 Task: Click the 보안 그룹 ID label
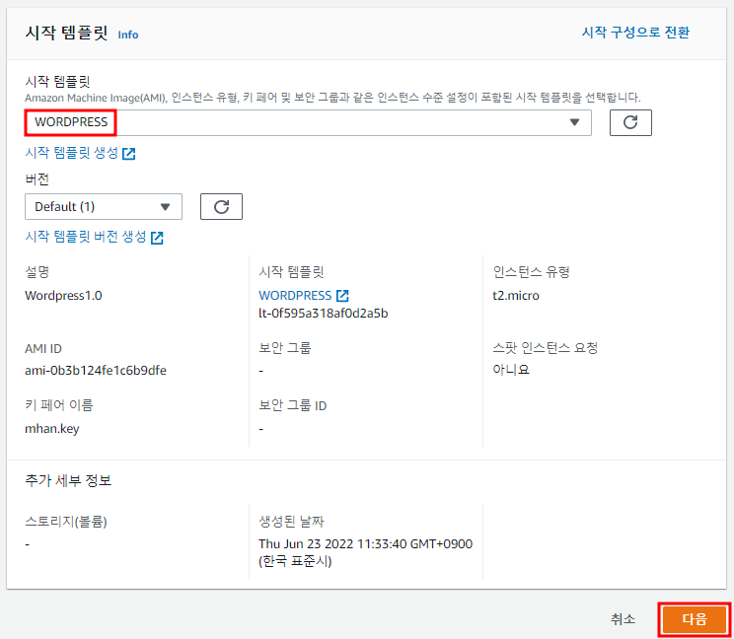(293, 405)
